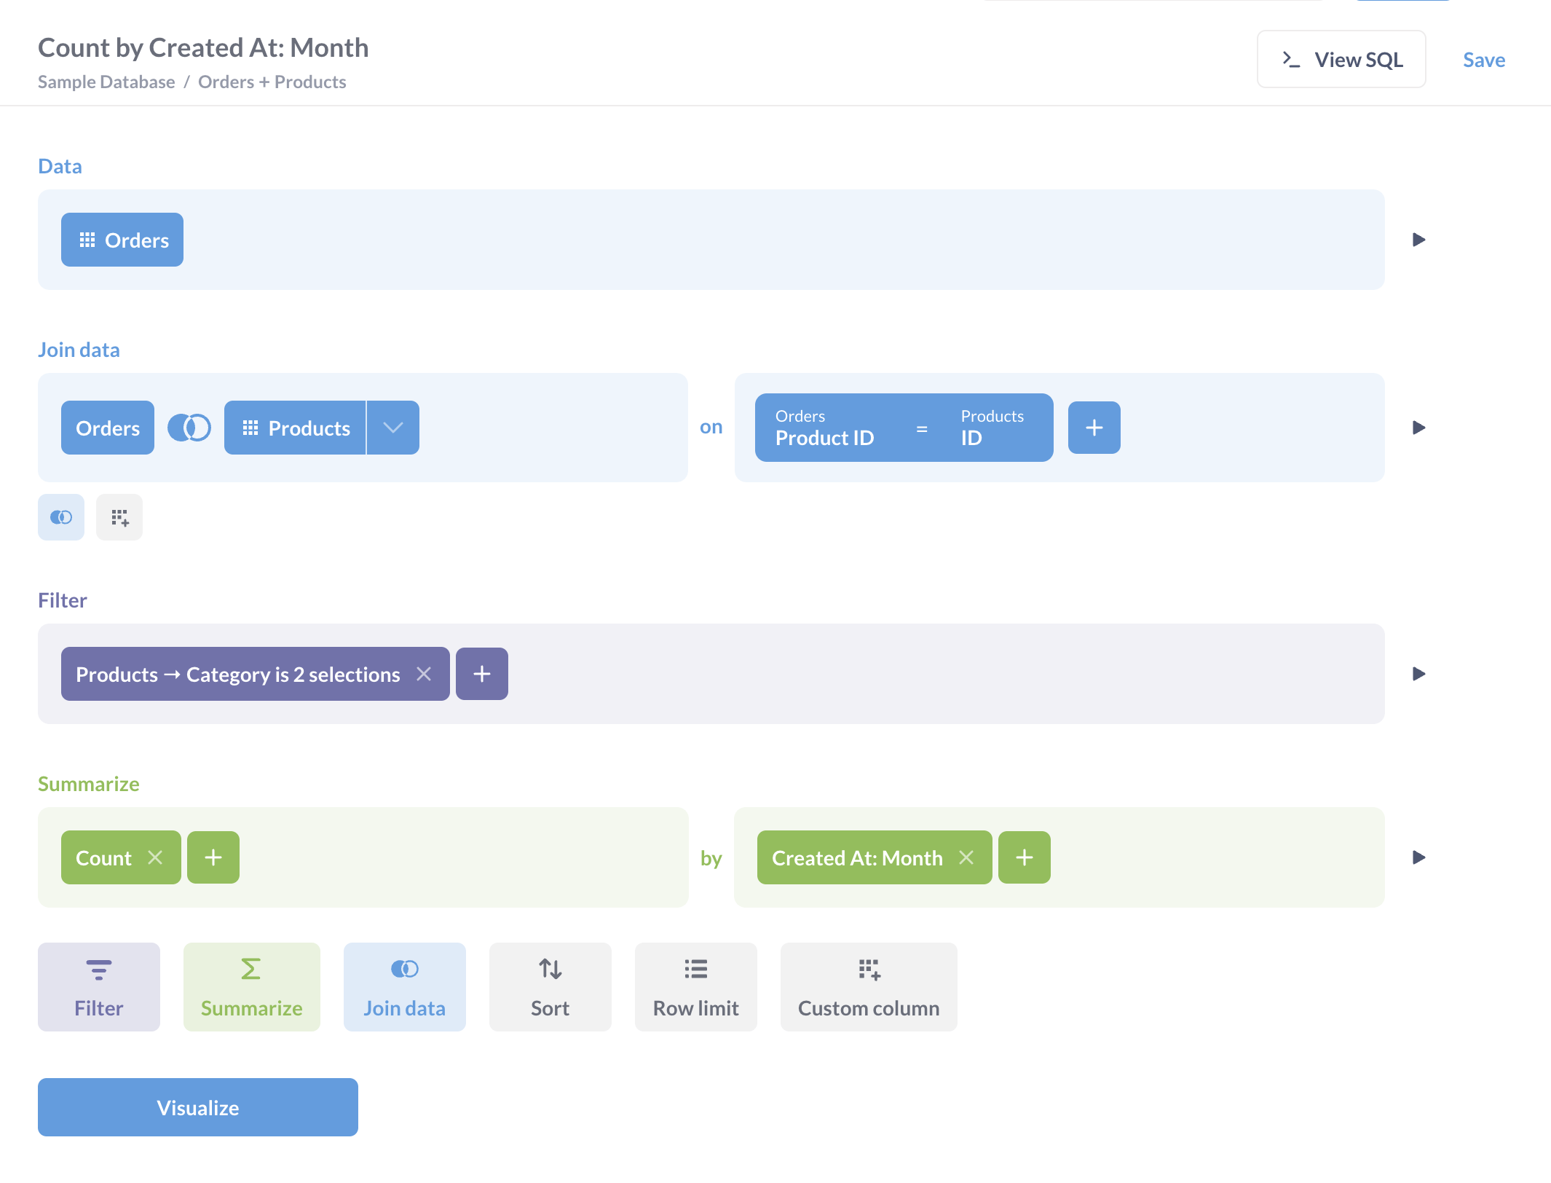Image resolution: width=1551 pixels, height=1183 pixels.
Task: Click the grid icon next to Orders table
Action: coord(88,239)
